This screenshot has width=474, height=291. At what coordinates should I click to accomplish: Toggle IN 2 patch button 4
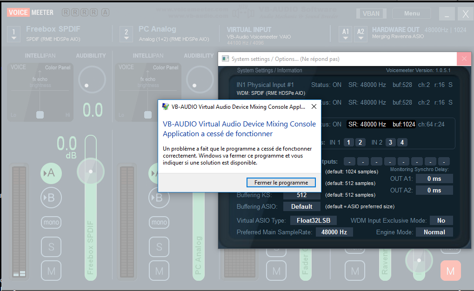402,142
